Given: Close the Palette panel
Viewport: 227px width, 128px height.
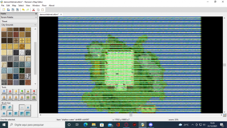Looking at the screenshot, I should [x=36, y=14].
